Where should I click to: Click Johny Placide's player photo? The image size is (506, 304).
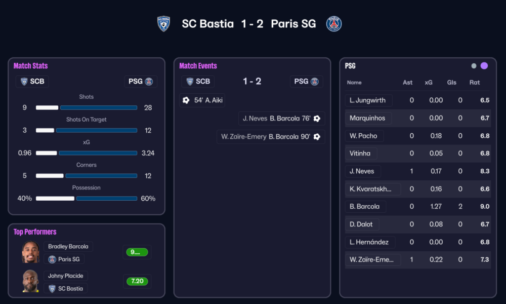[30, 282]
